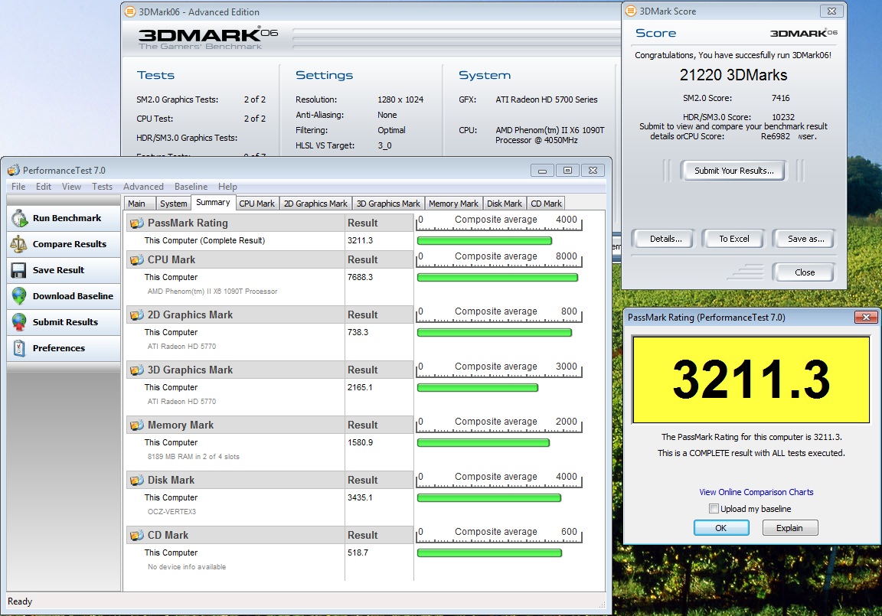Open the Advanced menu
The image size is (882, 616).
(143, 187)
